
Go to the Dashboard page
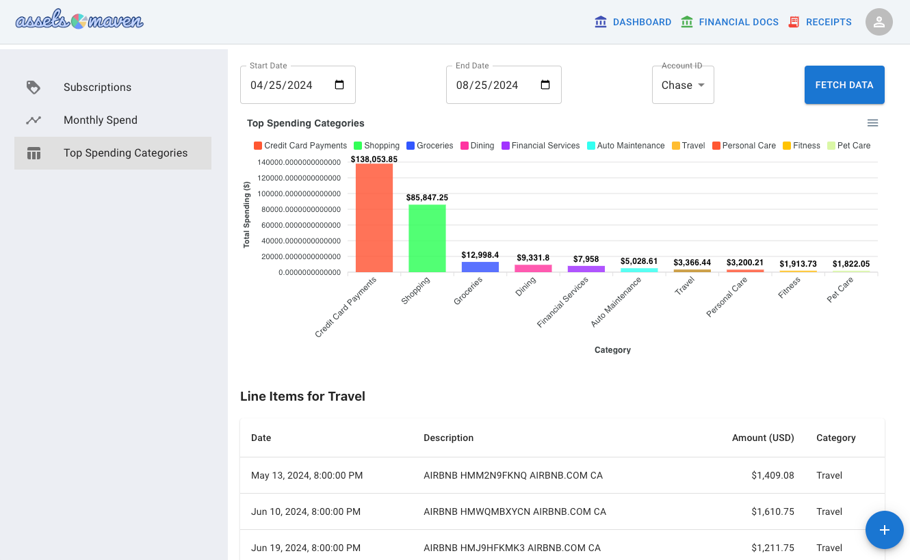click(x=633, y=22)
